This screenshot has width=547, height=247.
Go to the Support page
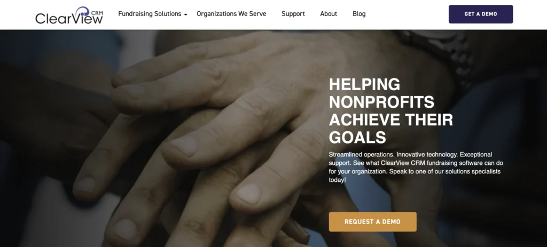pyautogui.click(x=293, y=14)
